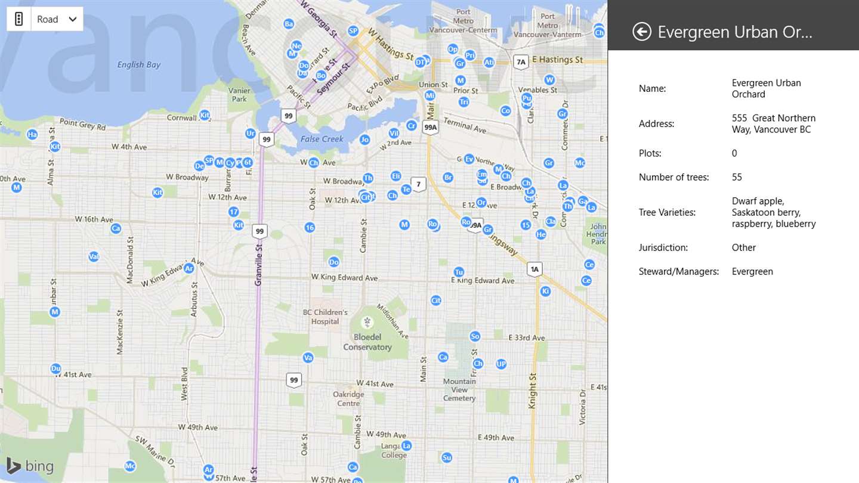Select the 'Val' map pin
859x483 pixels.
[x=94, y=256]
